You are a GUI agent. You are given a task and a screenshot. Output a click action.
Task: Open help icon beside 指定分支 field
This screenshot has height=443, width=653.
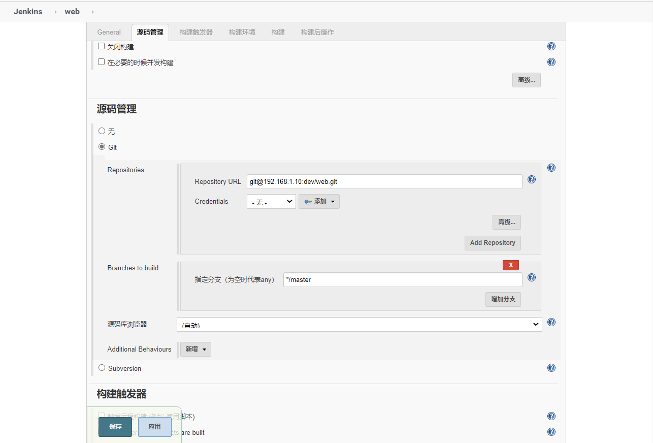click(532, 277)
